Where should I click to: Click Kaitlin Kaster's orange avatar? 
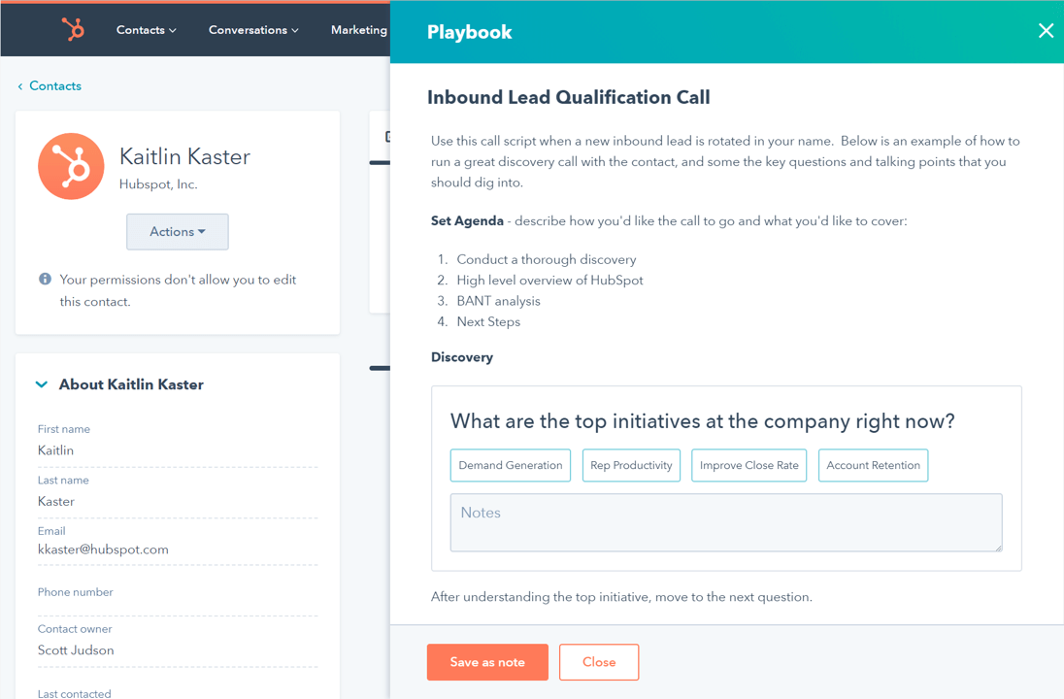[x=71, y=167]
